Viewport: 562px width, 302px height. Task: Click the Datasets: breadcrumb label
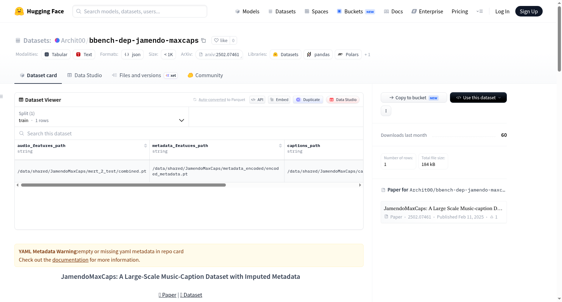pos(37,40)
